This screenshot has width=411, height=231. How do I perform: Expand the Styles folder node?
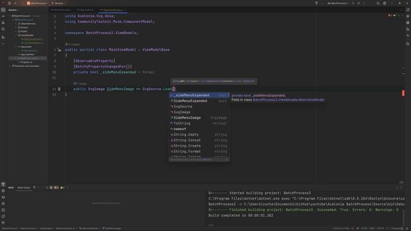click(16, 31)
